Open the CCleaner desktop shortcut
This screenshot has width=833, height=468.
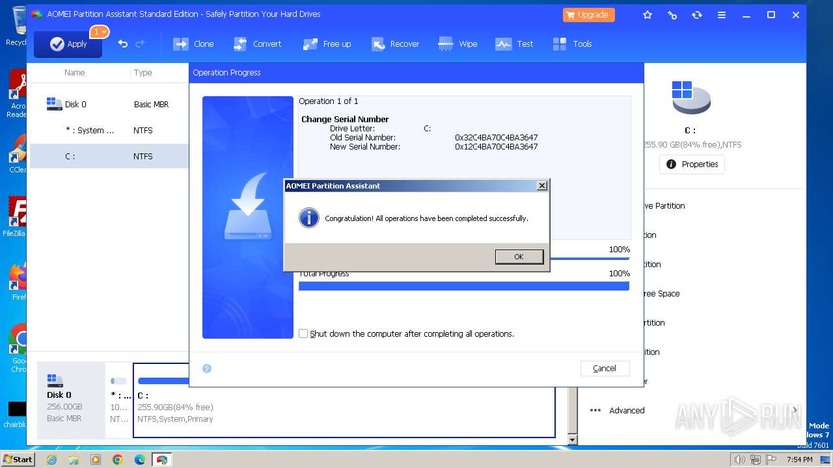17,153
